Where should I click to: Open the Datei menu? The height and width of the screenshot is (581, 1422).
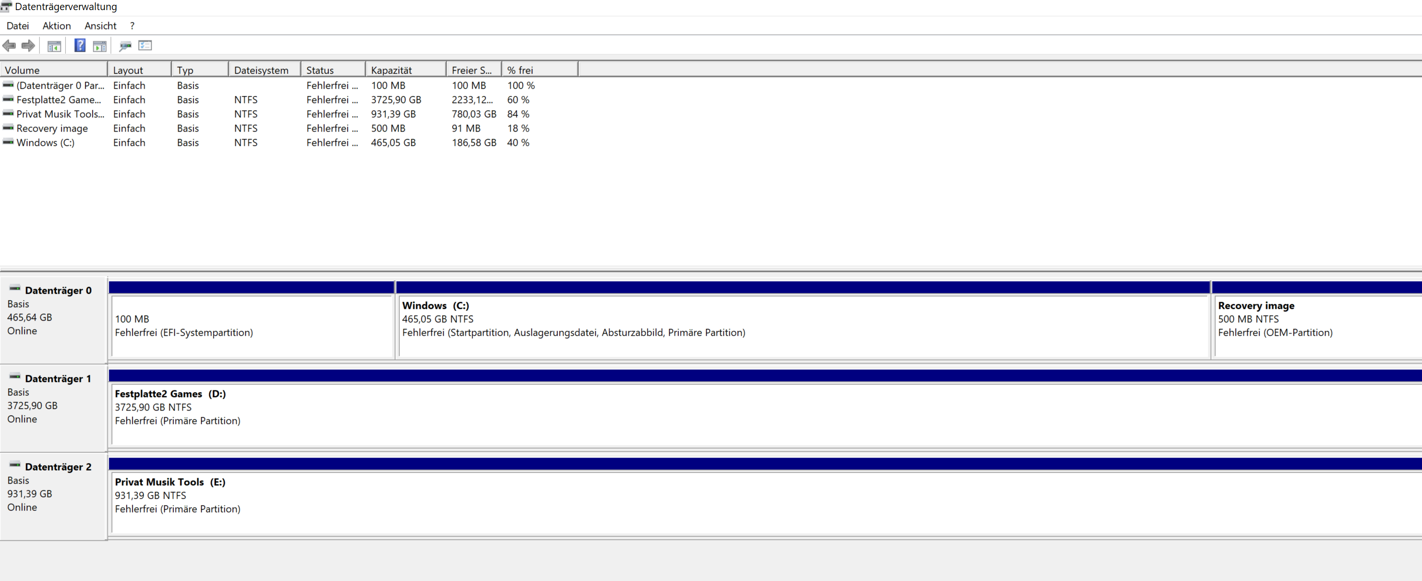coord(18,26)
